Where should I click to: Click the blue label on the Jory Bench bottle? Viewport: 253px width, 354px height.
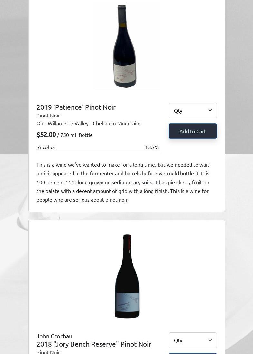pos(127,302)
